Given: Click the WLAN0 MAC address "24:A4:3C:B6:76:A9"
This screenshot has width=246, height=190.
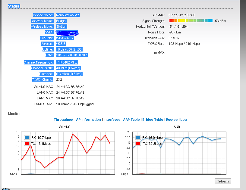Looking at the screenshot, I should click(x=70, y=87).
